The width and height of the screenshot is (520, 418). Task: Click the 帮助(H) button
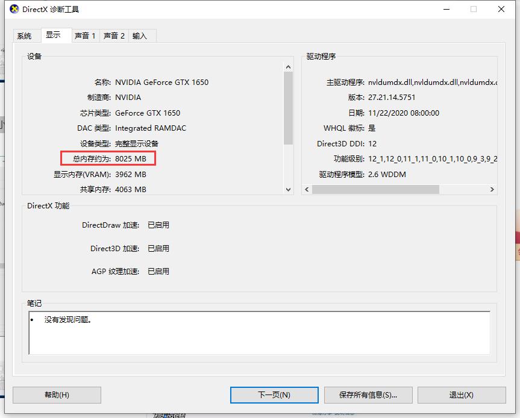(x=57, y=395)
